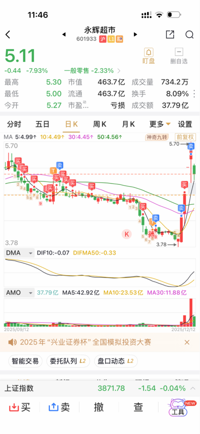Viewport: 200px width, 434px height.
Task: Switch to previous stock with left triangle
Action: coord(64,34)
